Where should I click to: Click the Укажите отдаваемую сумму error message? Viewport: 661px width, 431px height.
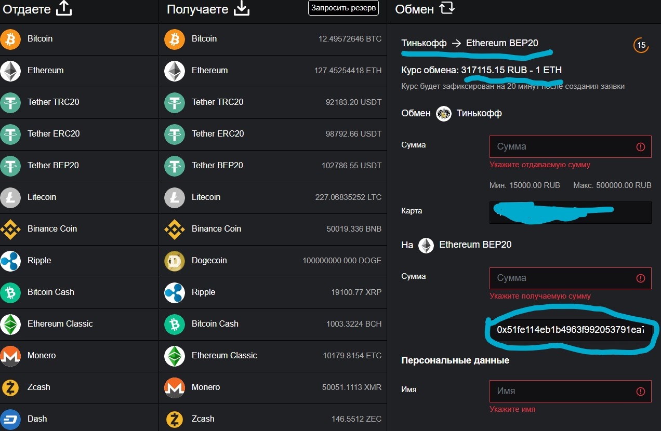(540, 165)
